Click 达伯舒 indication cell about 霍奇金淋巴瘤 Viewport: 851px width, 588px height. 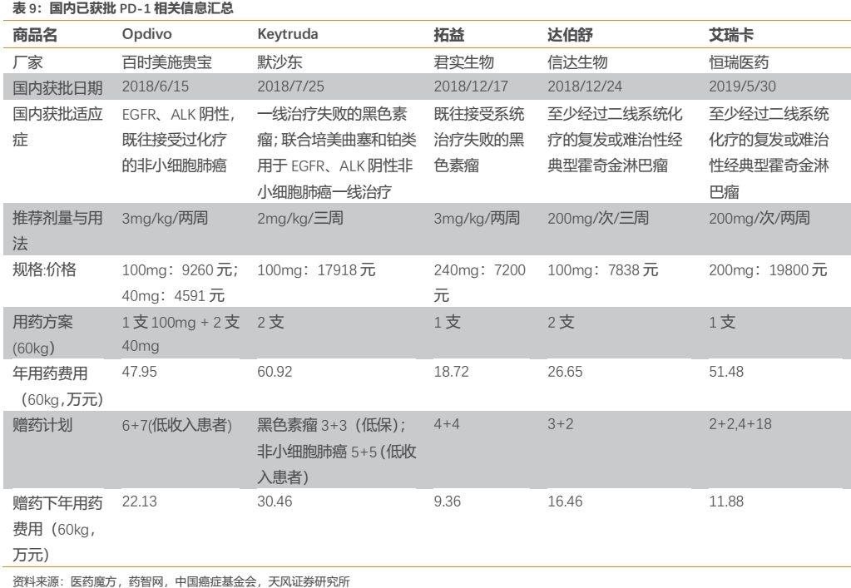[615, 140]
